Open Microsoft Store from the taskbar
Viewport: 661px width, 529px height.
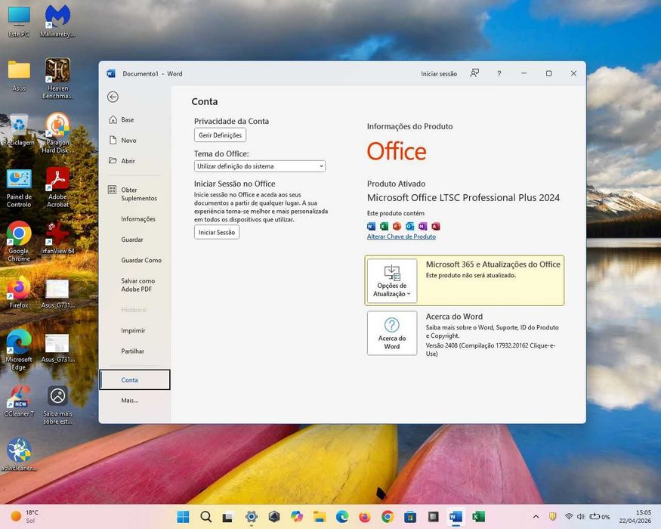point(410,517)
